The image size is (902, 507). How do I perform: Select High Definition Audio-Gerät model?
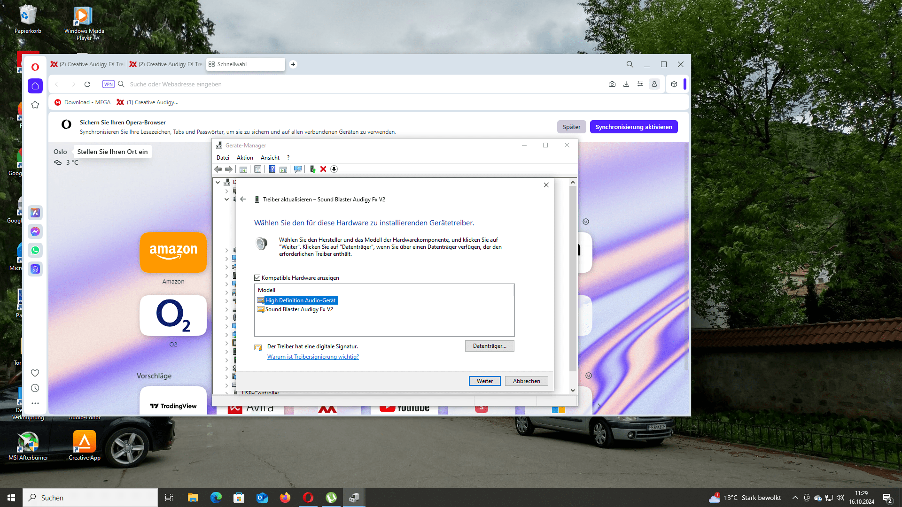point(297,300)
